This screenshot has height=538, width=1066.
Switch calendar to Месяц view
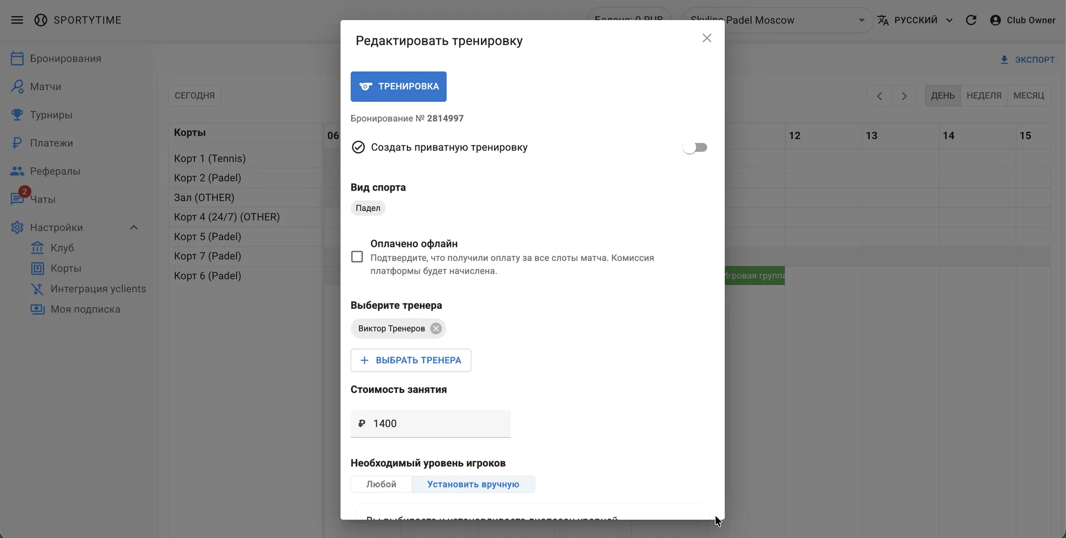[x=1028, y=95]
